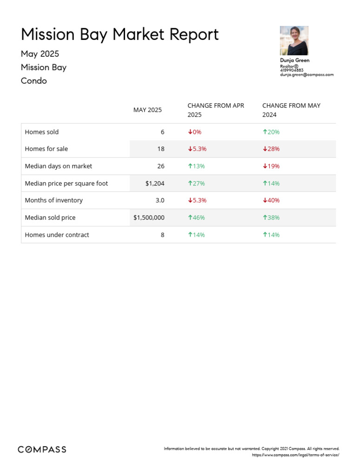Open the Compass terms-of-service URL
357x476 pixels.
pos(295,455)
